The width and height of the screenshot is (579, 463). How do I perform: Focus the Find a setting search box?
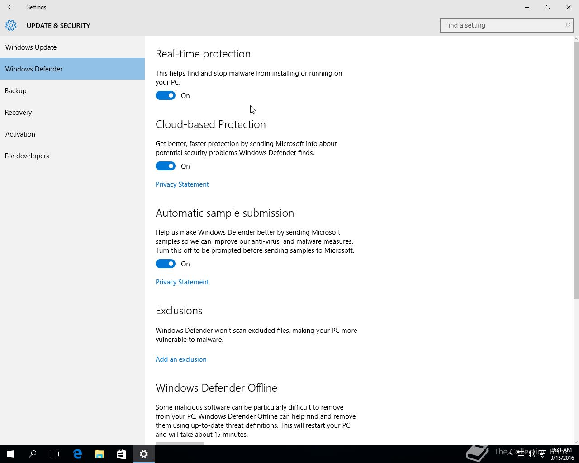point(507,25)
